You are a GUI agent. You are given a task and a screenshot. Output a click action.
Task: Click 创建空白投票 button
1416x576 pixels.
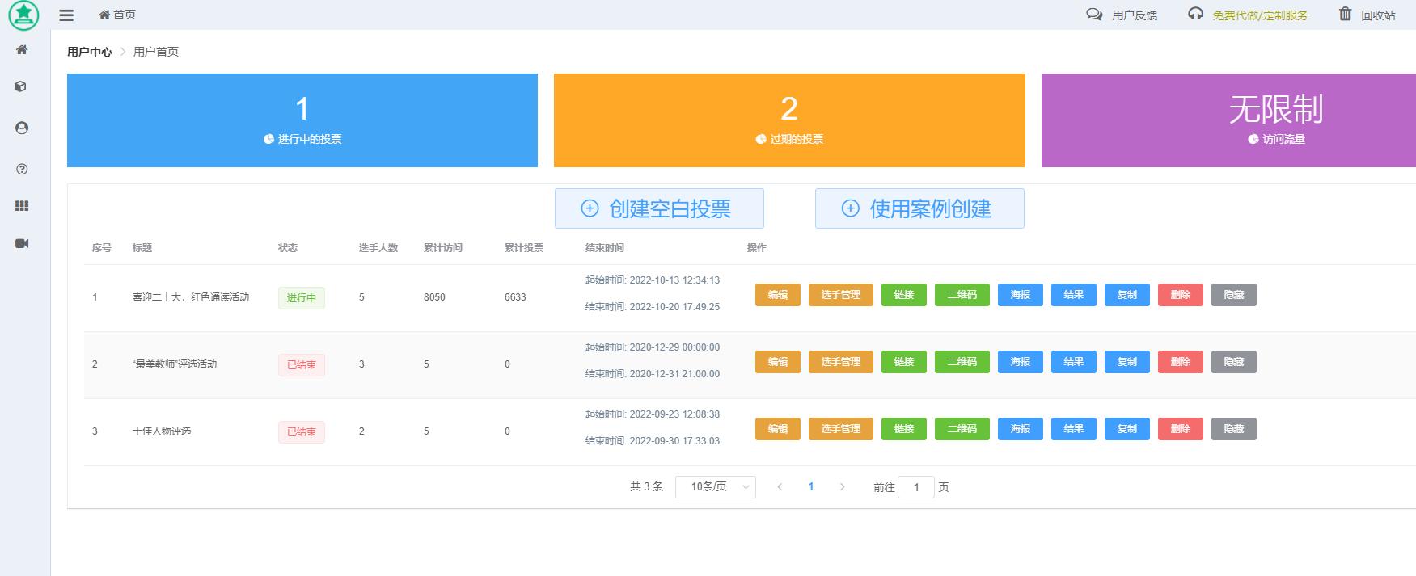coord(659,208)
